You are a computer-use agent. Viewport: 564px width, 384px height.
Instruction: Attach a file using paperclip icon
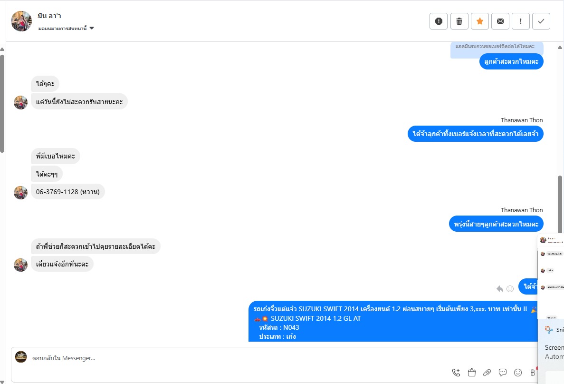pyautogui.click(x=487, y=373)
